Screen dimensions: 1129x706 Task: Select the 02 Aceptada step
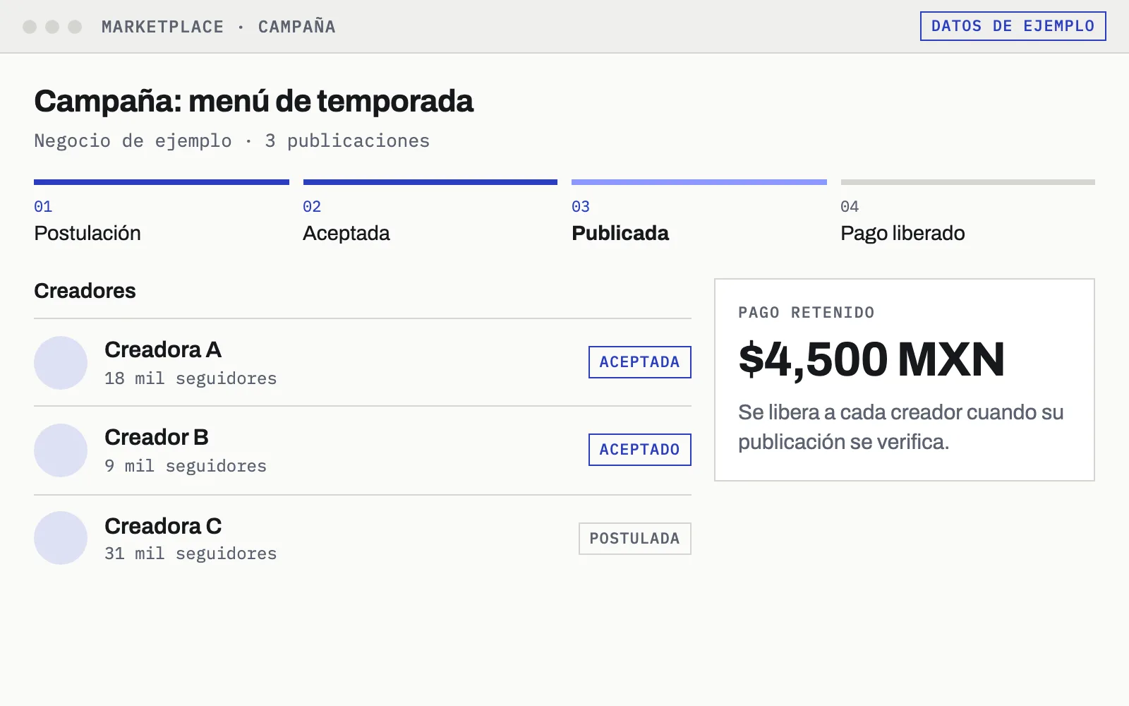pos(430,213)
